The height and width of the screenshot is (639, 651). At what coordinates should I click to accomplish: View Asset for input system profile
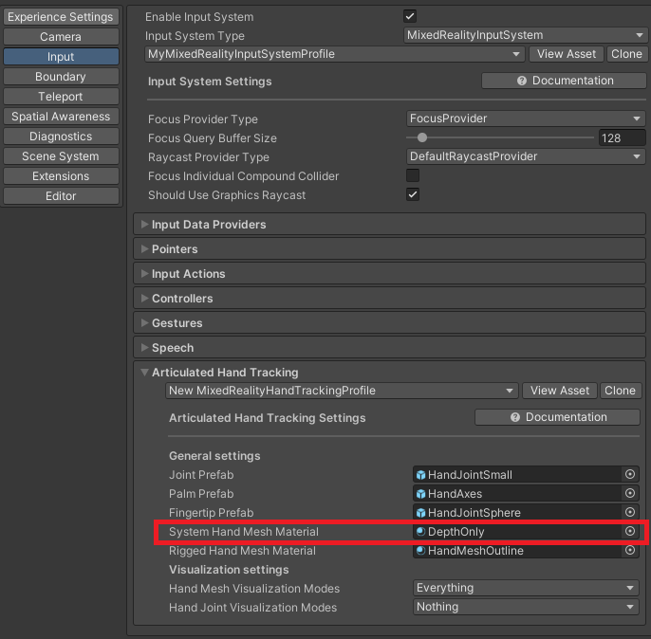click(x=567, y=54)
